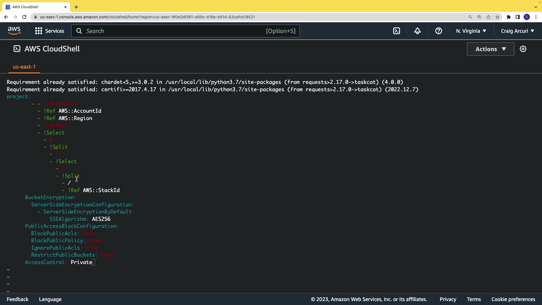The image size is (542, 305).
Task: Open the AWS help question mark
Action: (x=438, y=31)
